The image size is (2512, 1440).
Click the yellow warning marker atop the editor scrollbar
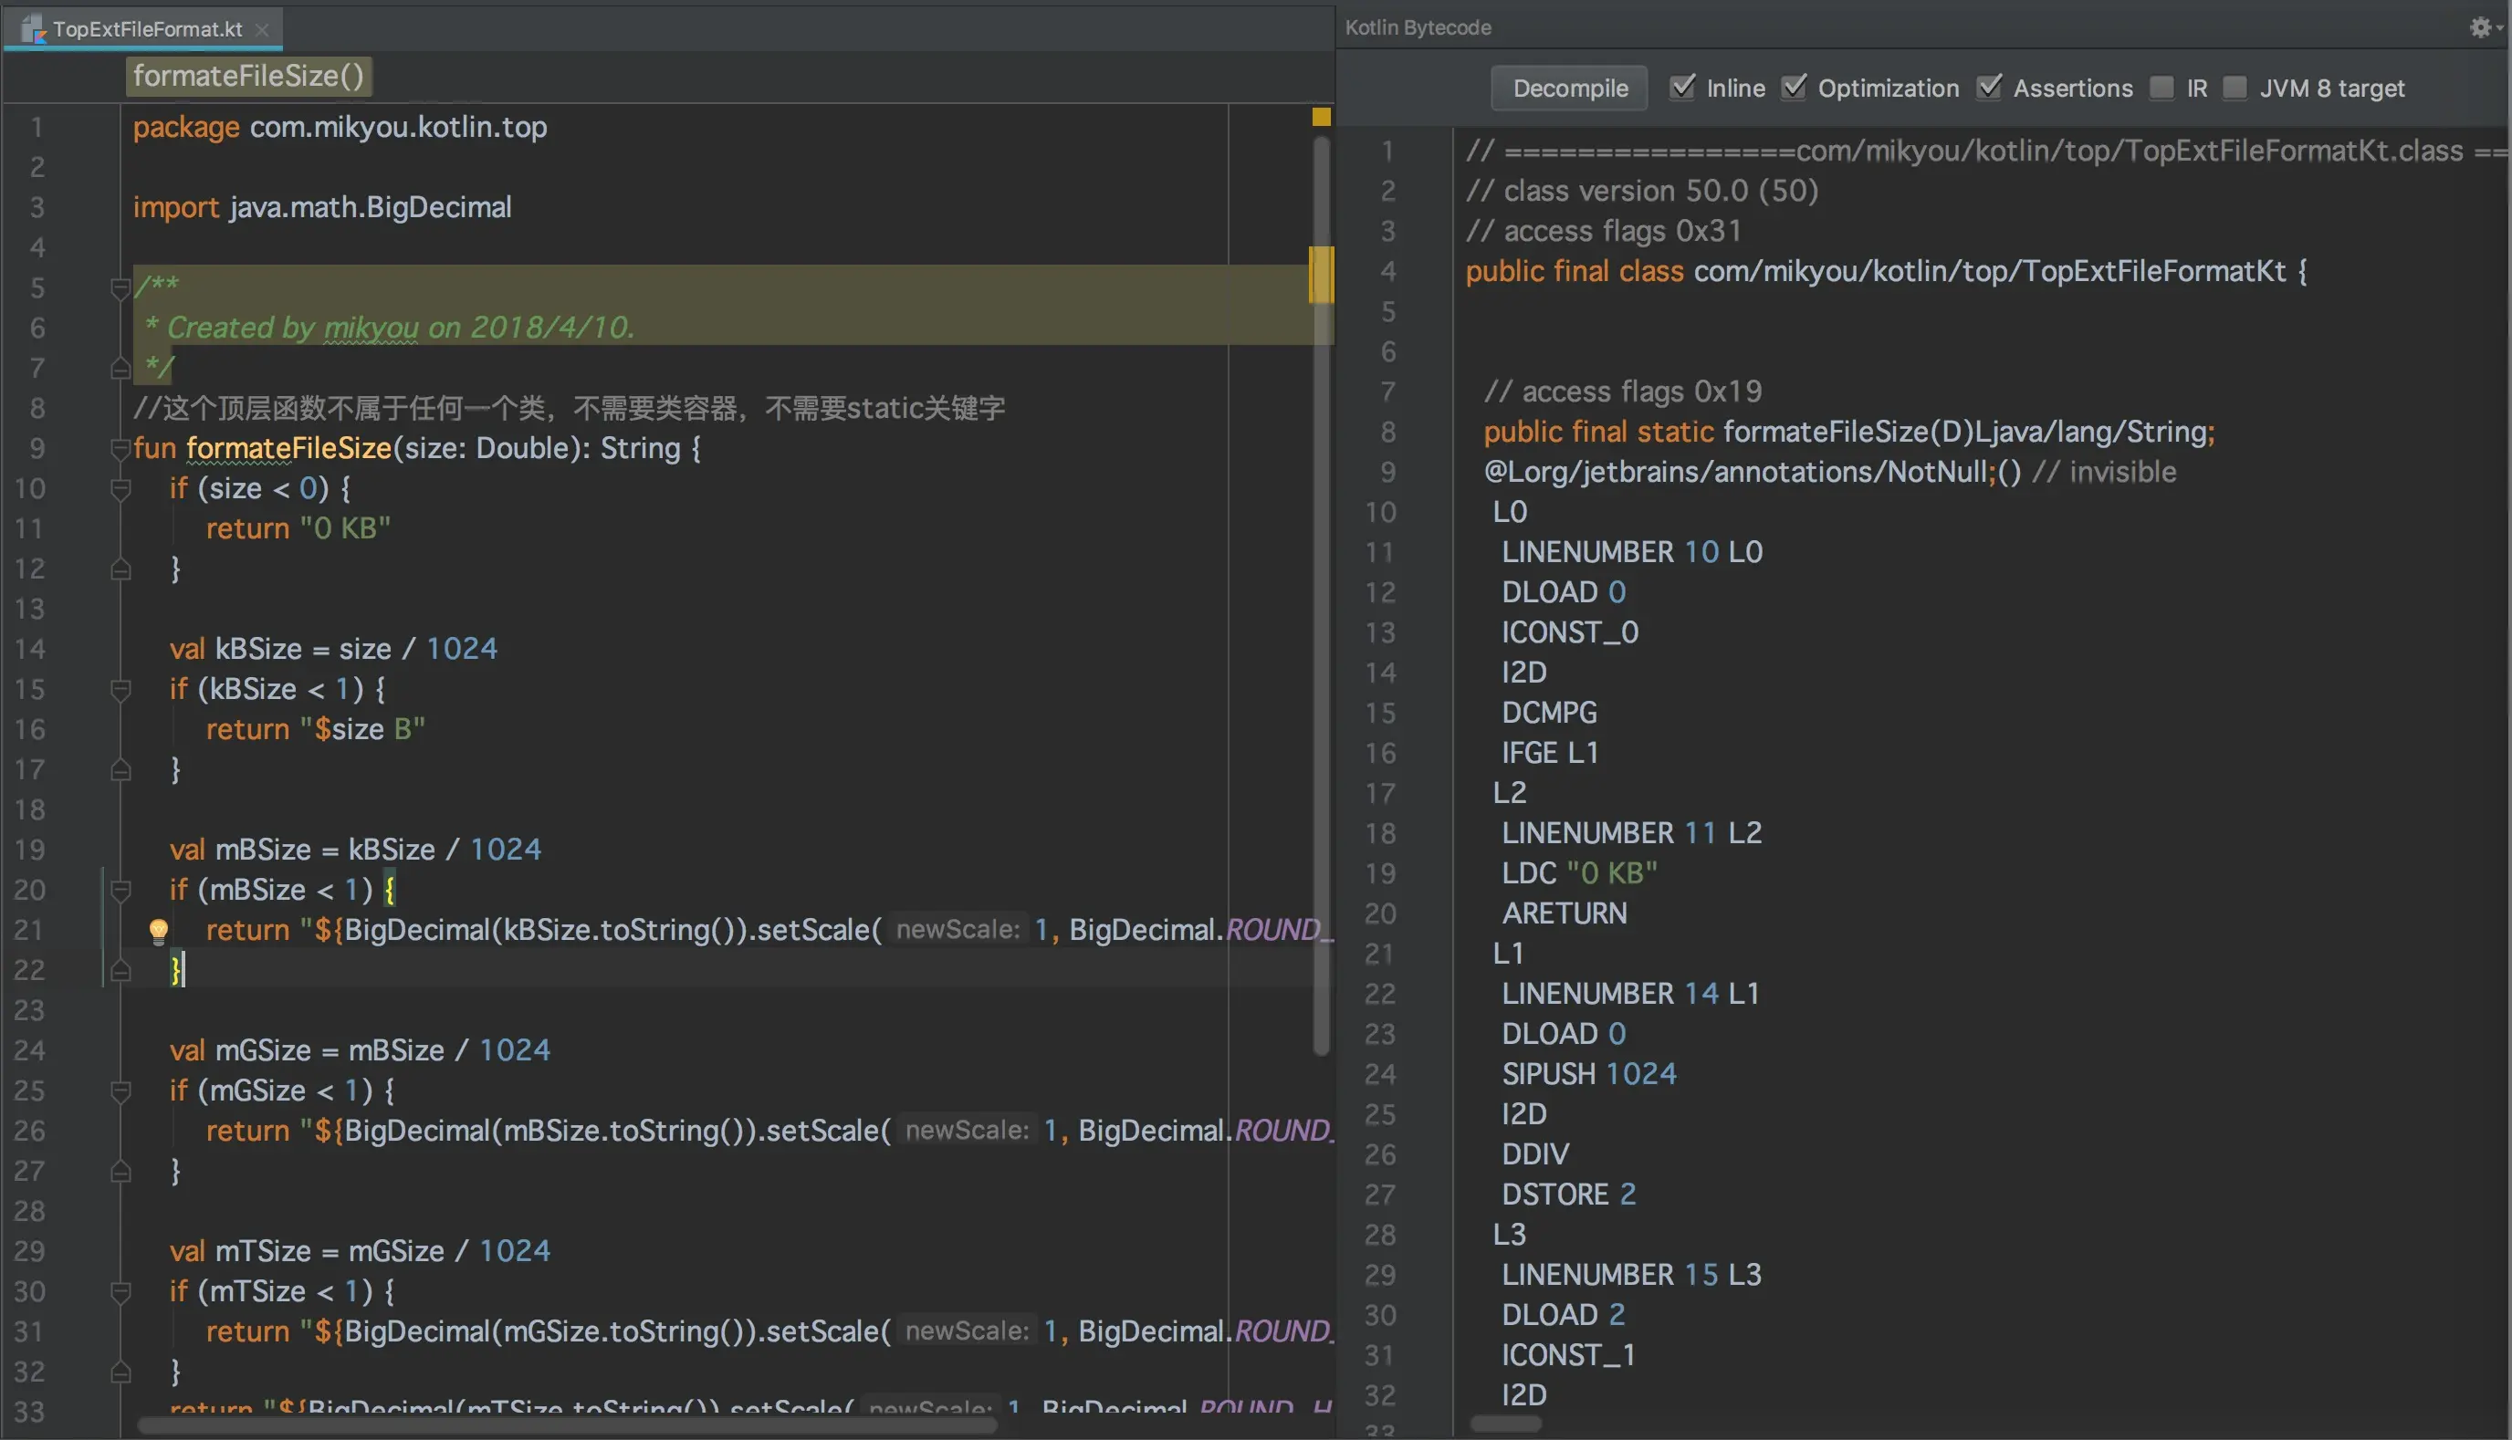[1322, 117]
